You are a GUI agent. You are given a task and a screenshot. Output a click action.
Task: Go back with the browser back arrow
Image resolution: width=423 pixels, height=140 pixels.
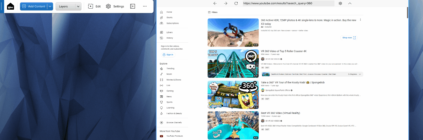[x=215, y=3]
